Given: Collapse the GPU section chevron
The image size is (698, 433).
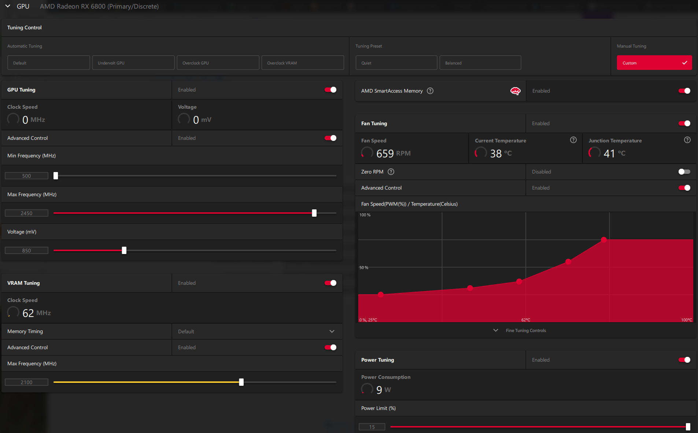Looking at the screenshot, I should (8, 6).
